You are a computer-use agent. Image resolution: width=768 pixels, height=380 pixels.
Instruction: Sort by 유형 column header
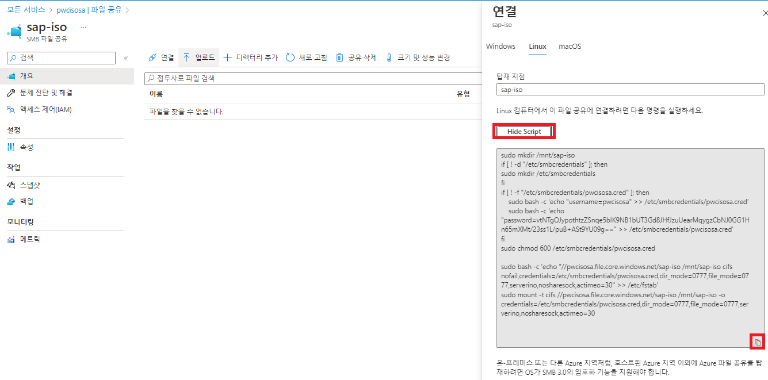click(x=463, y=94)
